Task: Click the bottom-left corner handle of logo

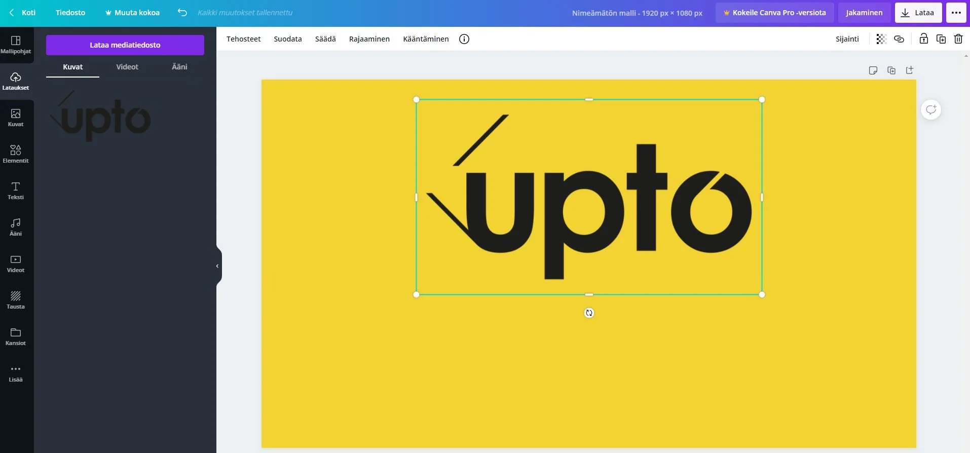Action: click(x=417, y=294)
